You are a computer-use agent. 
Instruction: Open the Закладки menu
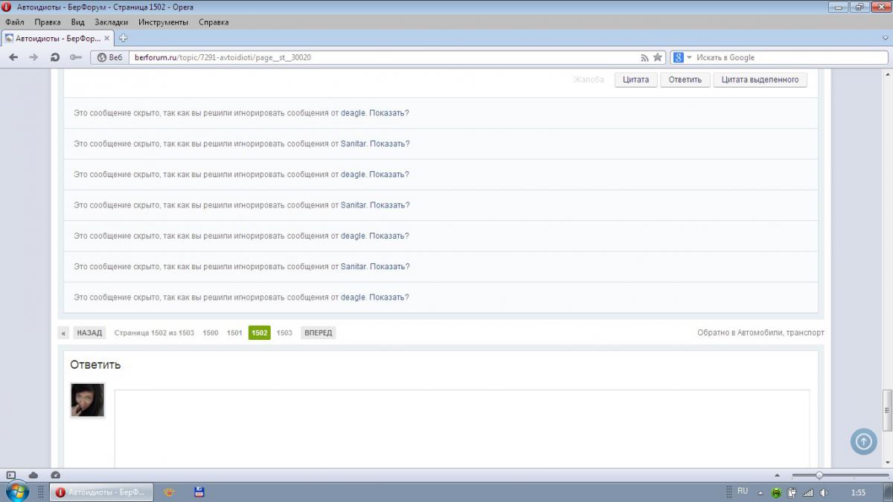[111, 22]
